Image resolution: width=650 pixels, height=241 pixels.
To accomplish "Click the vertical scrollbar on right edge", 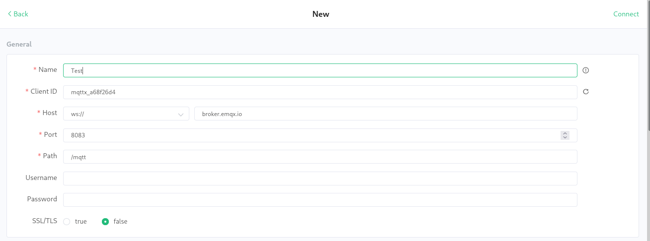I will pos(648,64).
